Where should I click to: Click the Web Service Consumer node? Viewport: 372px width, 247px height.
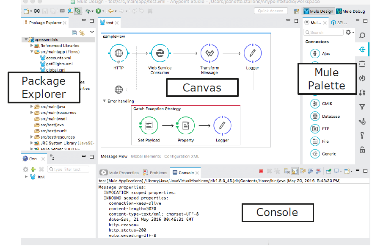[160, 53]
